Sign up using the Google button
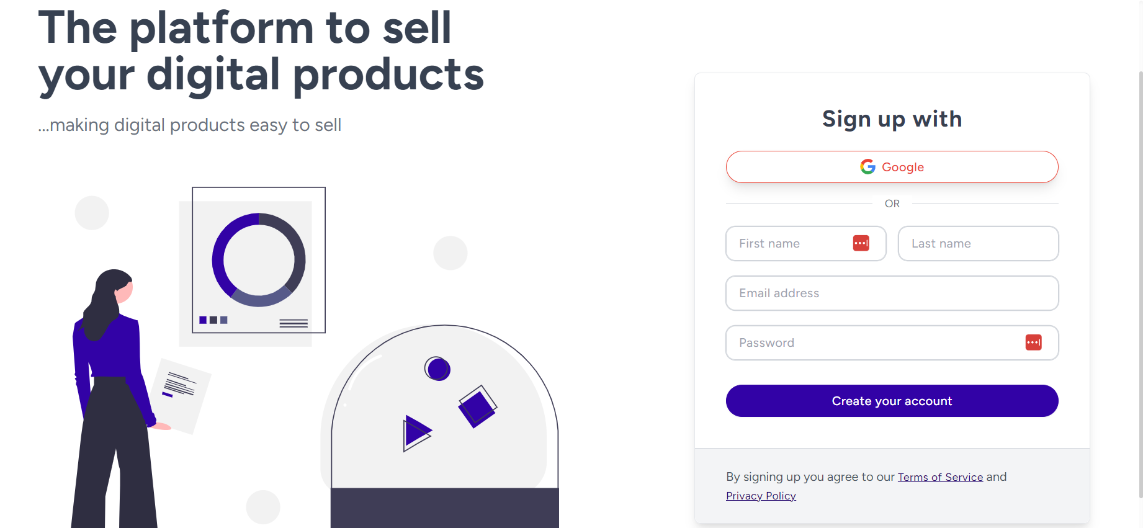 coord(892,167)
